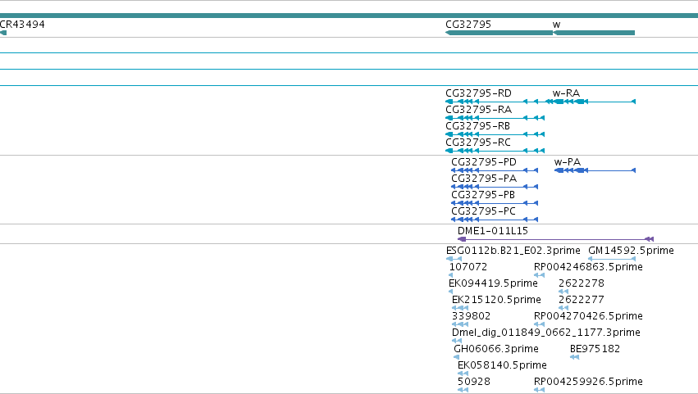Click the w-PA protein glyph

coord(595,170)
